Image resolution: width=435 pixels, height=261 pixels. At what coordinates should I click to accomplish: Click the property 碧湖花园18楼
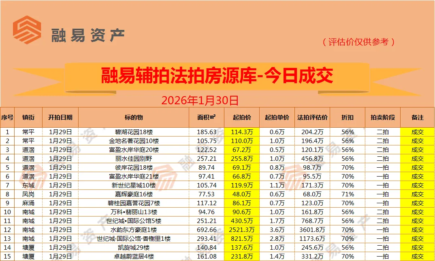point(134,132)
